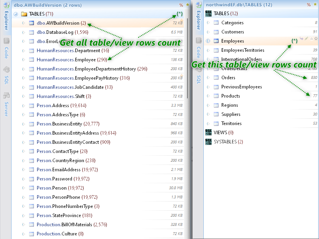This screenshot has width=319, height=239.
Task: Click the table icon of dbo.AWBuildVersion
Action: (32, 23)
